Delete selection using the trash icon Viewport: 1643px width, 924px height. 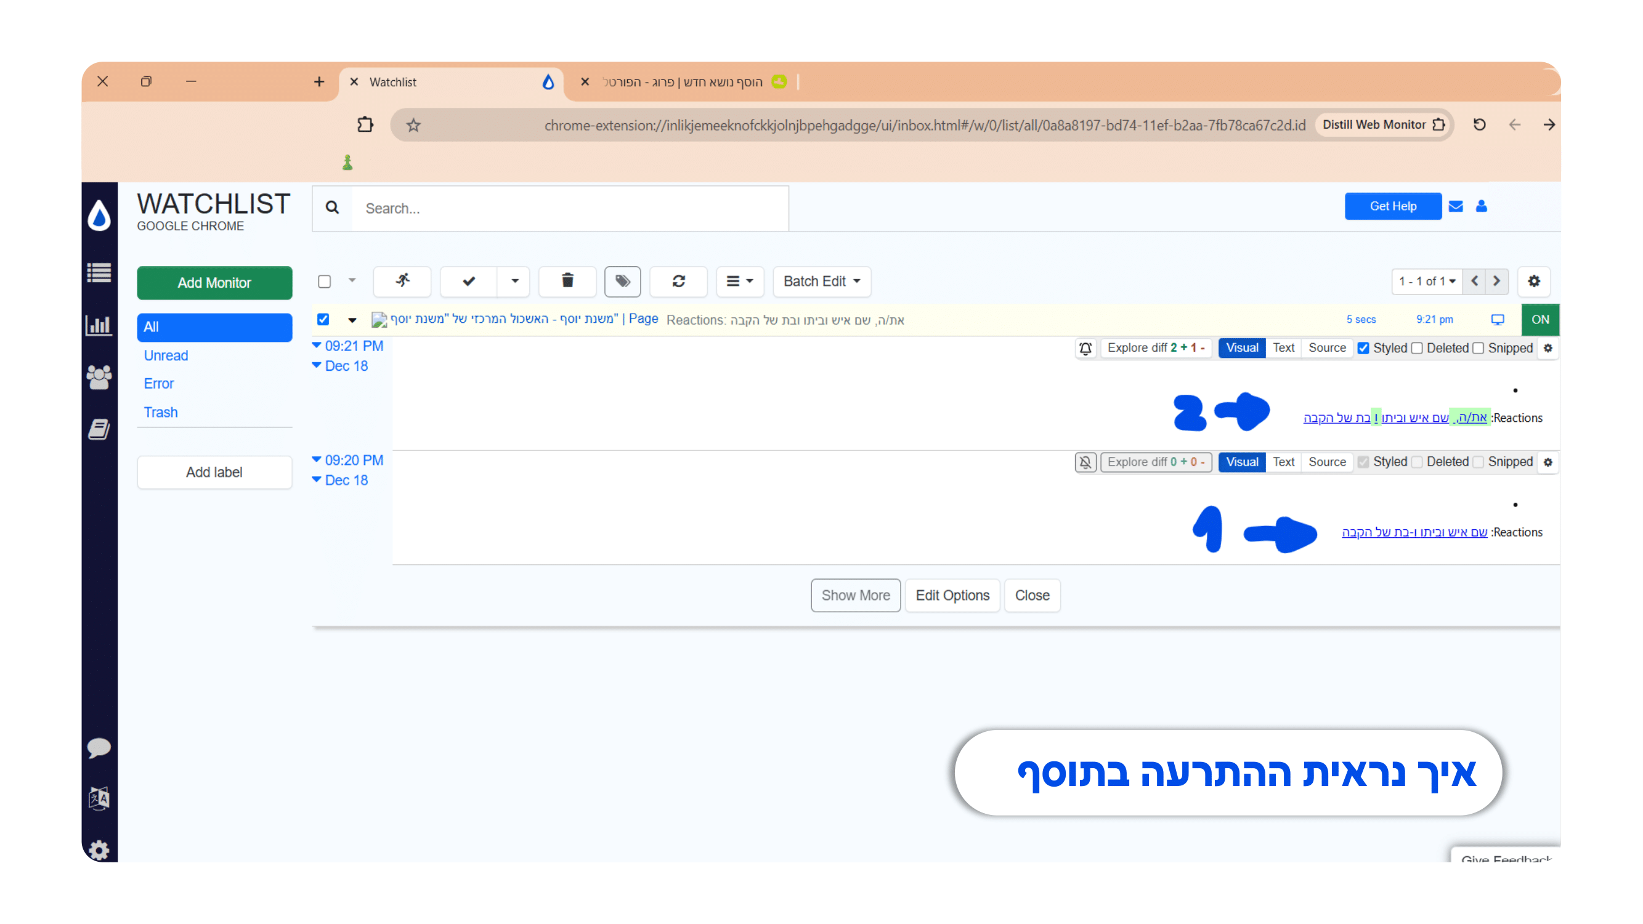(566, 282)
